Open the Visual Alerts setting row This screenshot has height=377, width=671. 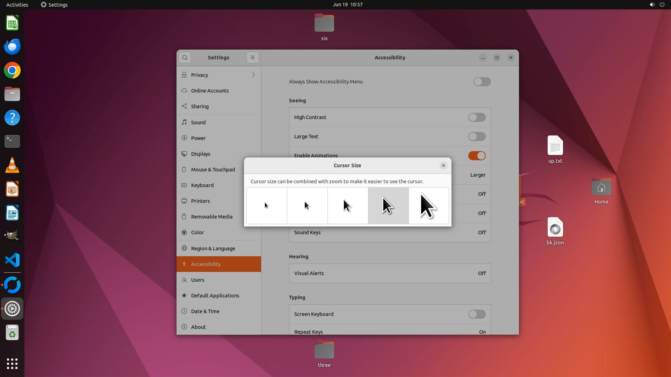pyautogui.click(x=390, y=273)
